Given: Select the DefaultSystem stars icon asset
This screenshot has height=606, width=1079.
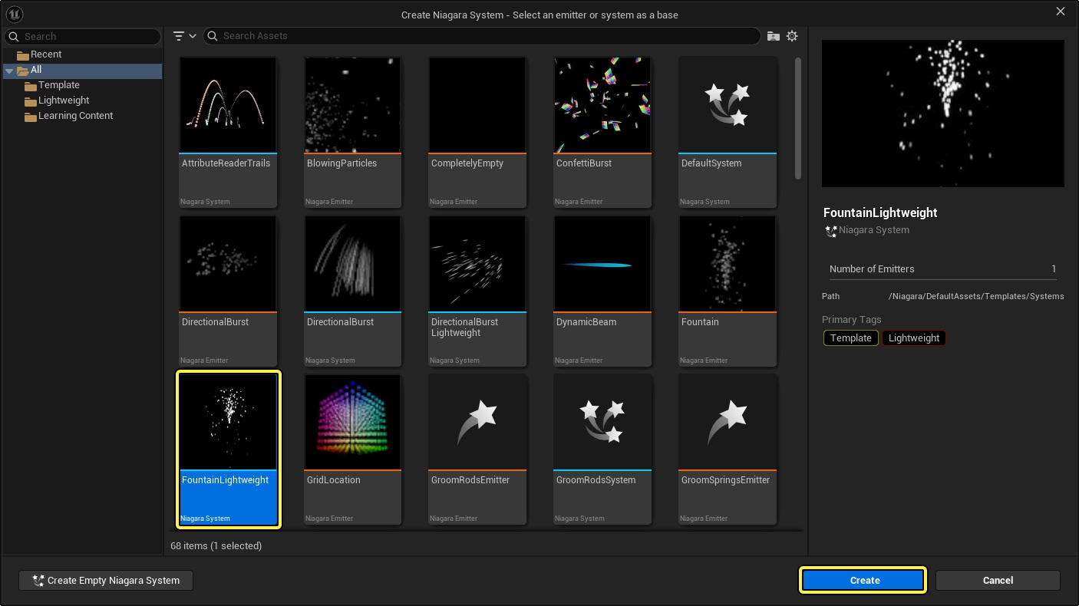Looking at the screenshot, I should tap(727, 104).
